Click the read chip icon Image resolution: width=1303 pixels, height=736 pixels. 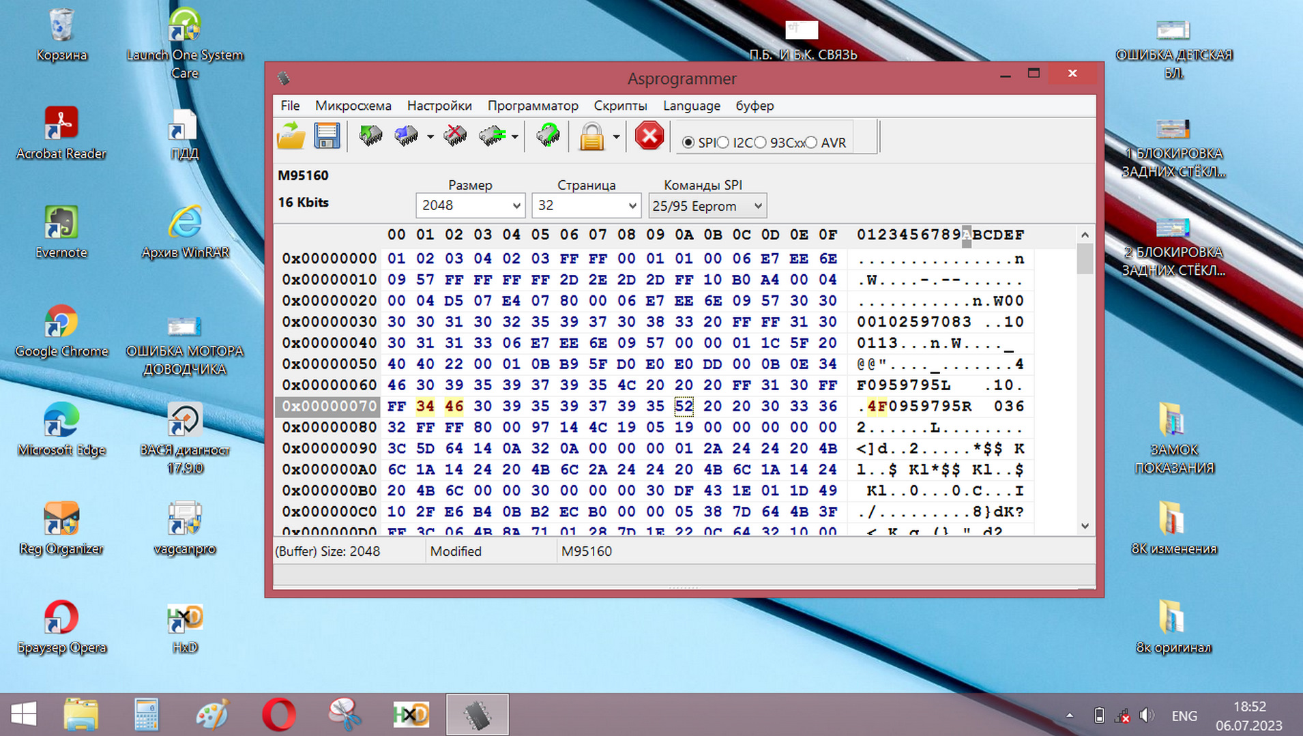370,136
